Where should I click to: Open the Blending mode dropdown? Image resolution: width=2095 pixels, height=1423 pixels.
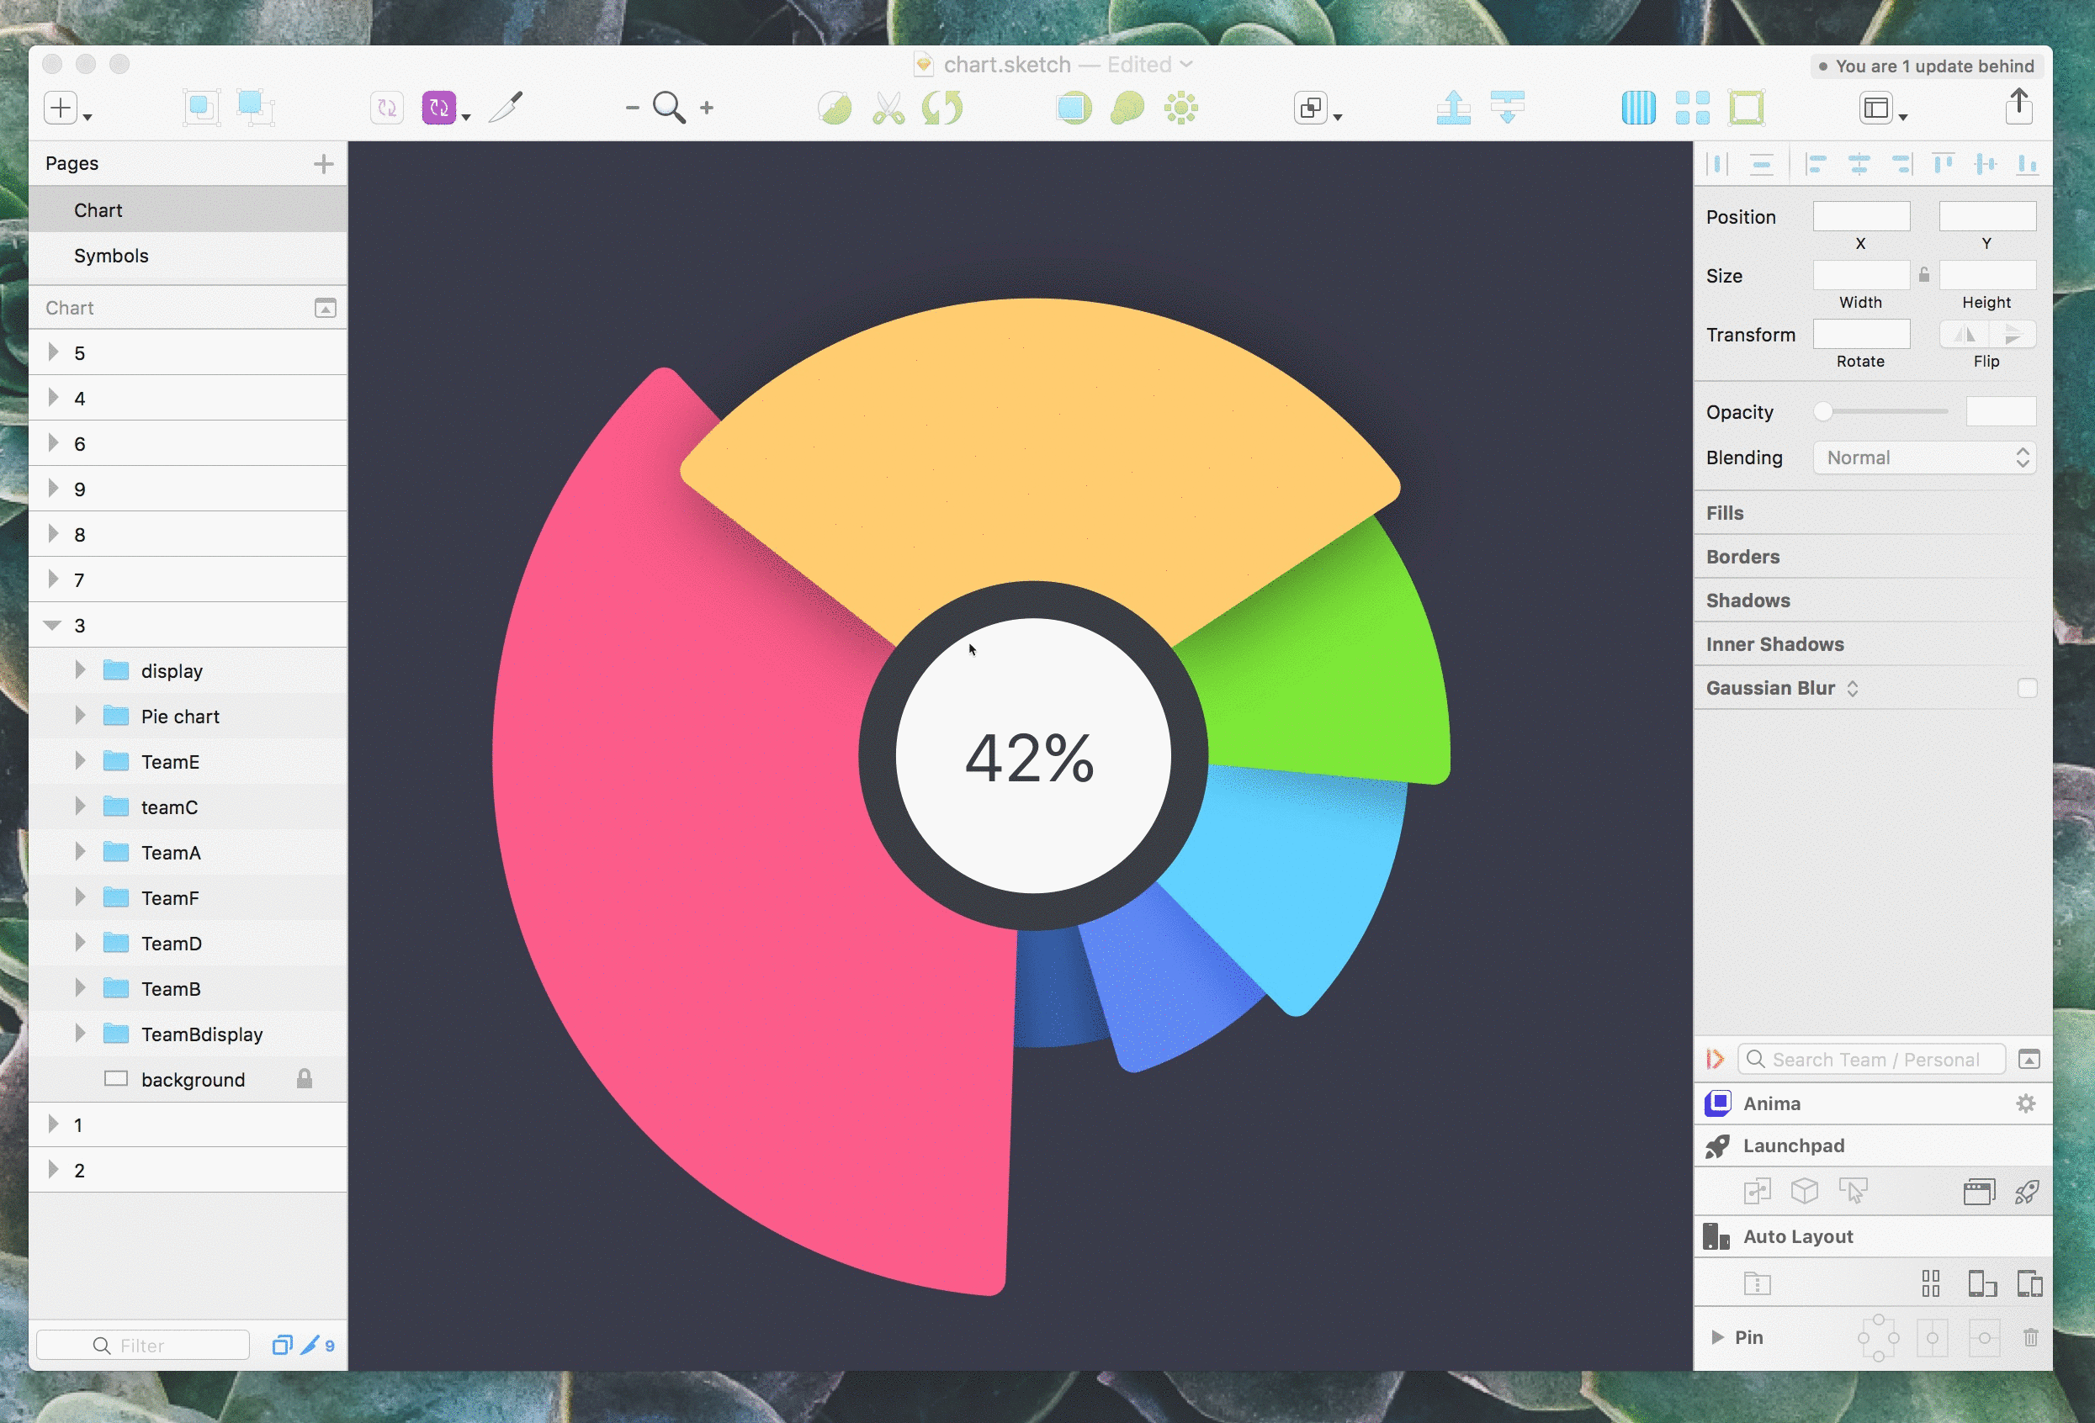coord(1923,458)
